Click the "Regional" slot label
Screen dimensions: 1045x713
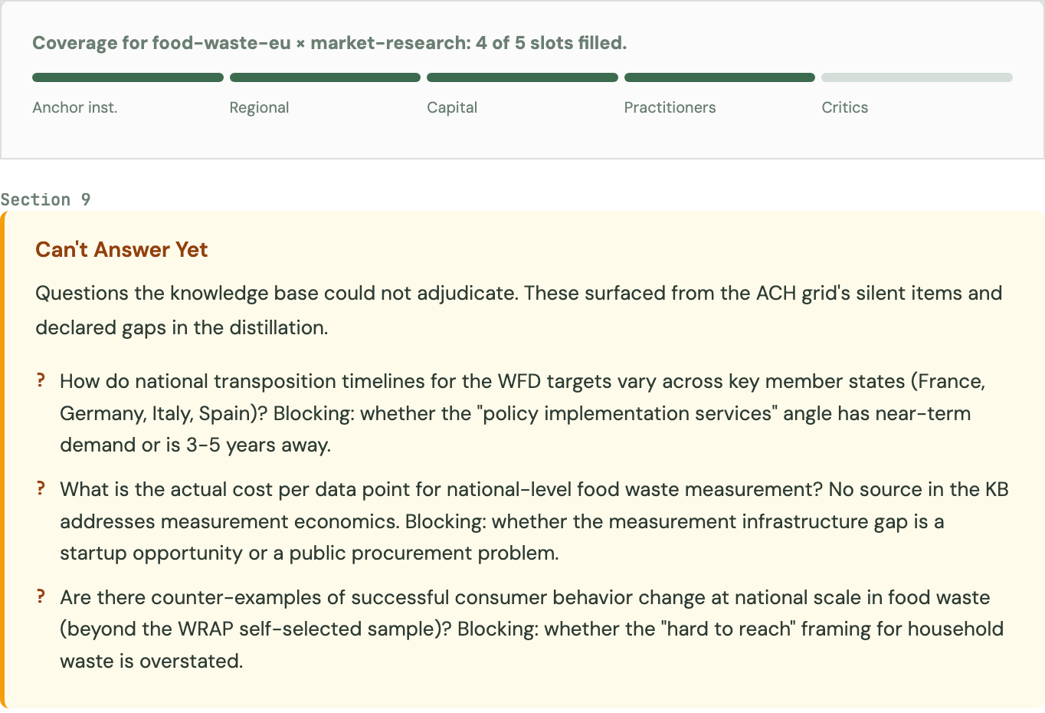259,107
